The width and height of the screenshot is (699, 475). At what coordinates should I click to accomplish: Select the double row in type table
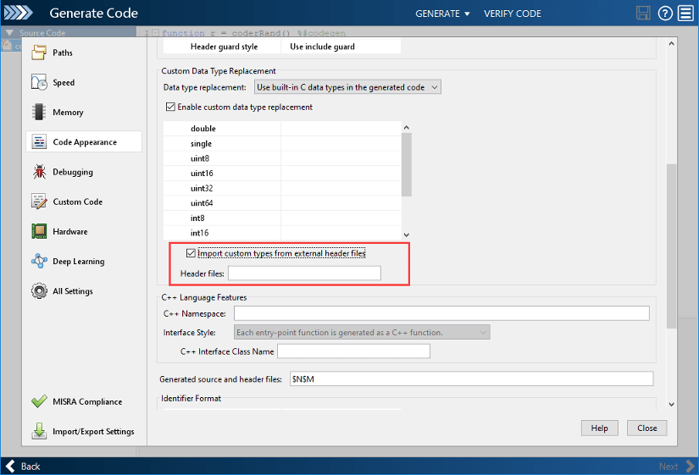(282, 129)
